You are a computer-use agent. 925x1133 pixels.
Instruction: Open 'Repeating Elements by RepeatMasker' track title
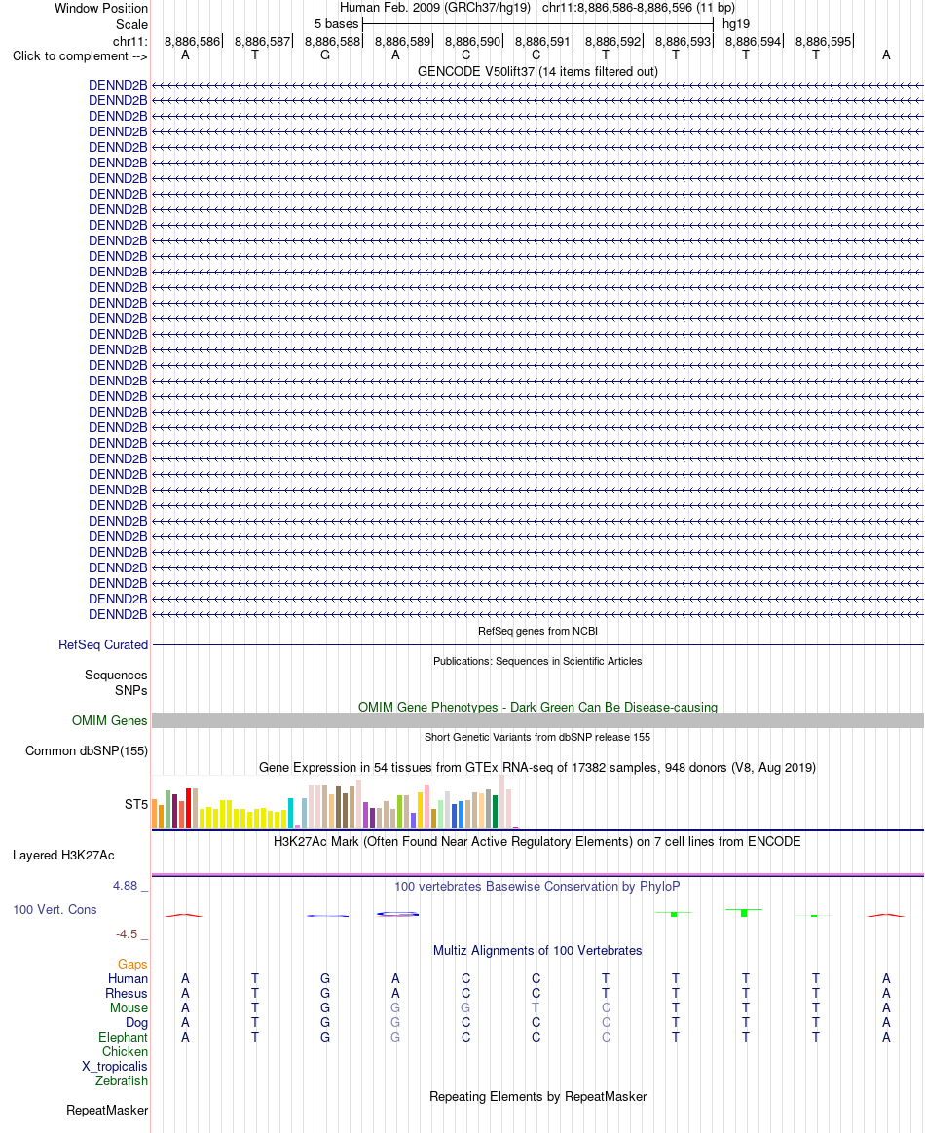(x=537, y=1096)
